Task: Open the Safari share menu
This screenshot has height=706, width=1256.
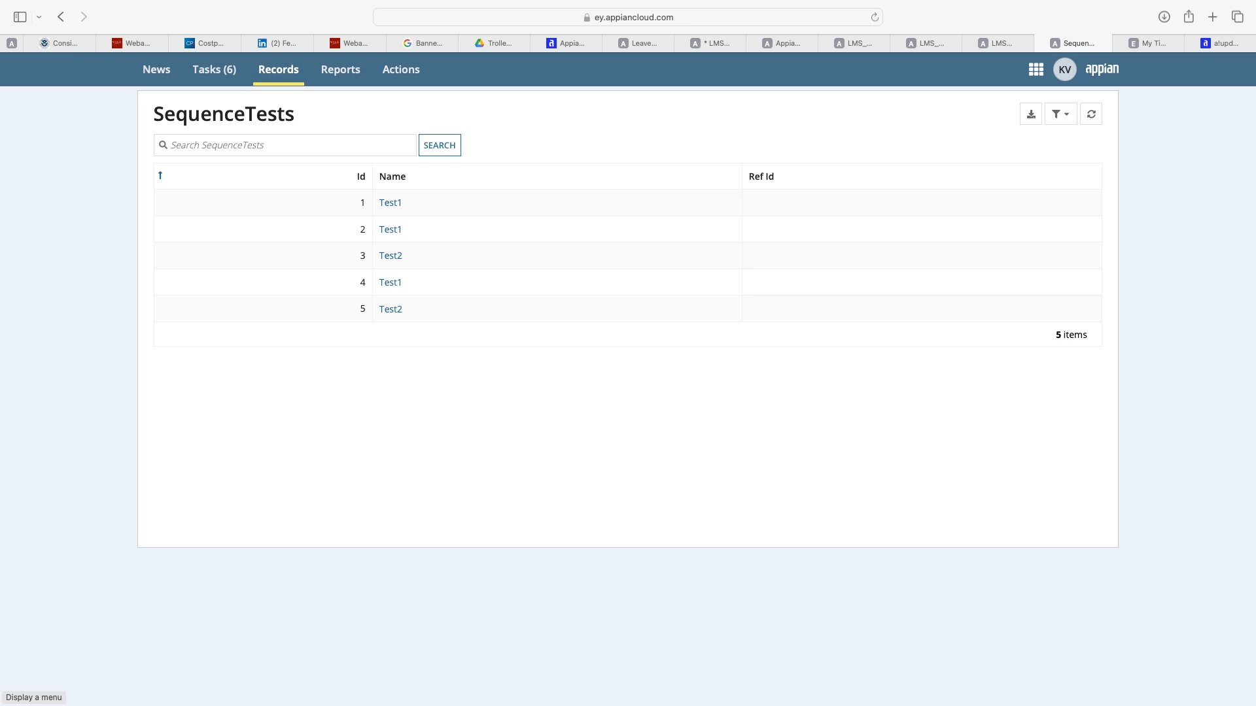Action: (1189, 16)
